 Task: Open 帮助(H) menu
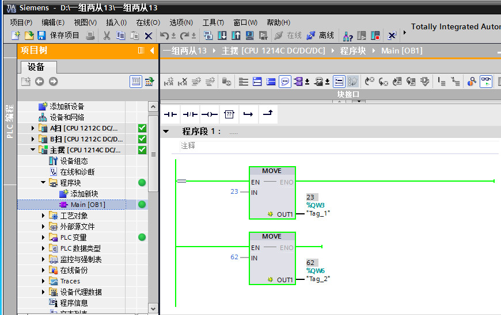pyautogui.click(x=278, y=22)
